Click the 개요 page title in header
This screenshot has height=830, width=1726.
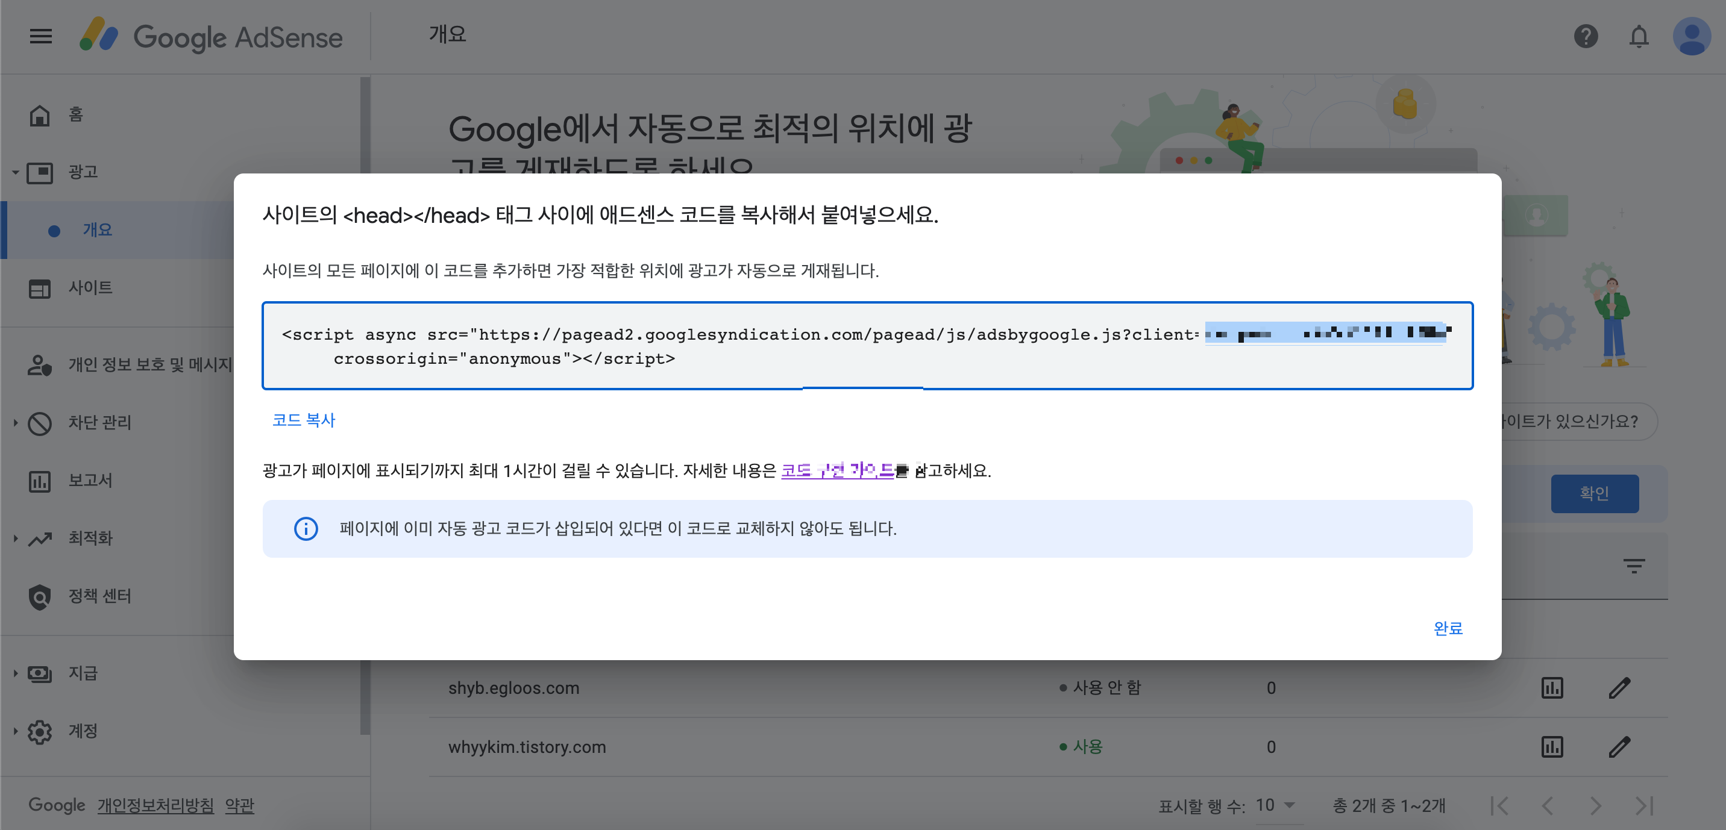point(448,34)
